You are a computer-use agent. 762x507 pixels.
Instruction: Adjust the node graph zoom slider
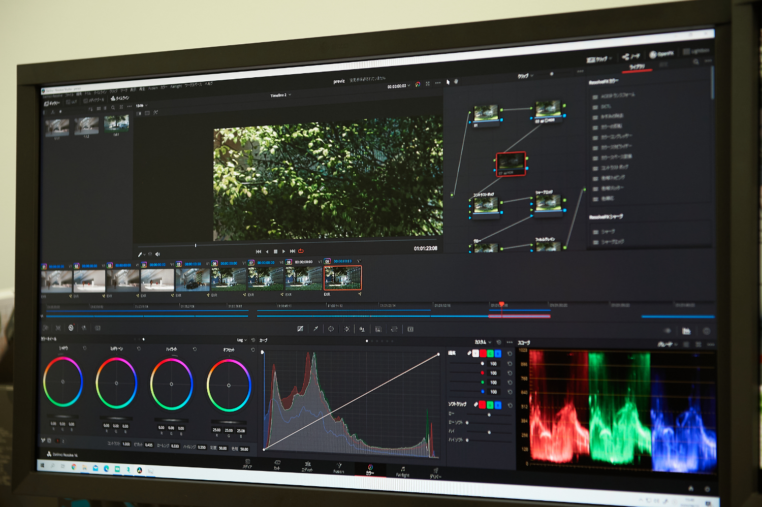(552, 74)
